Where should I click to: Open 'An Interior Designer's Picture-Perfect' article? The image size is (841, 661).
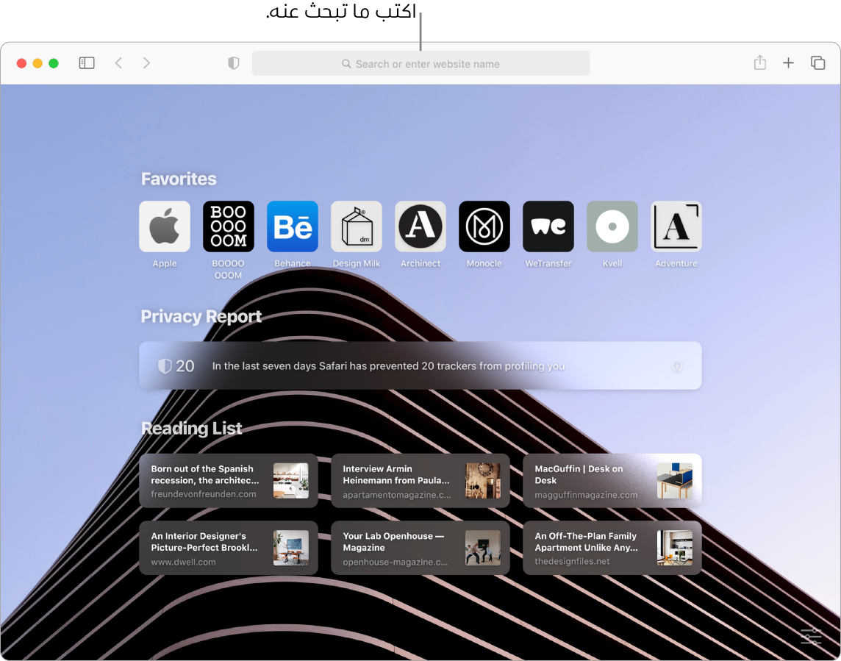229,548
